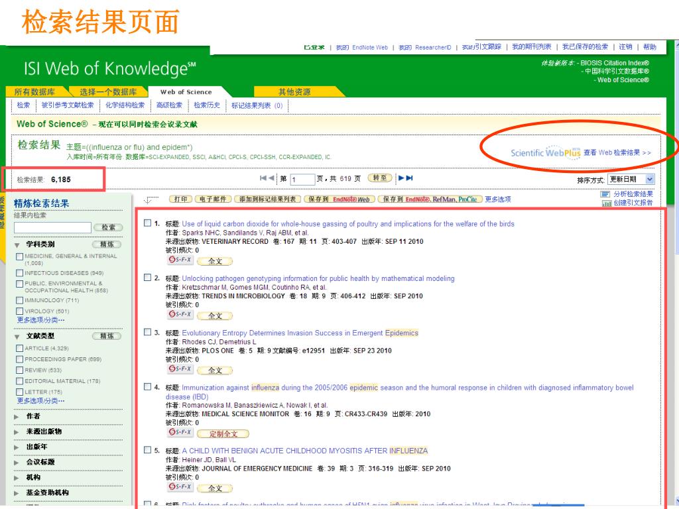The image size is (679, 509).
Task: Open the Scientific WebPlus logo
Action: (x=546, y=152)
